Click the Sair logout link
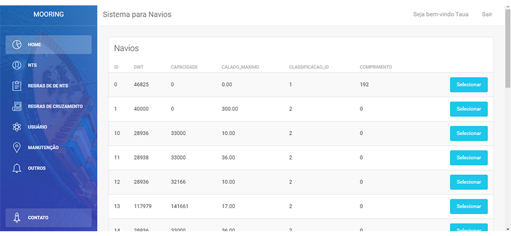This screenshot has width=511, height=236. [487, 14]
